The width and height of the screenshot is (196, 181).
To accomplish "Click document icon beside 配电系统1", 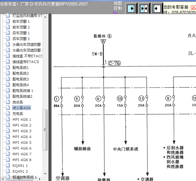I will 8,67.
